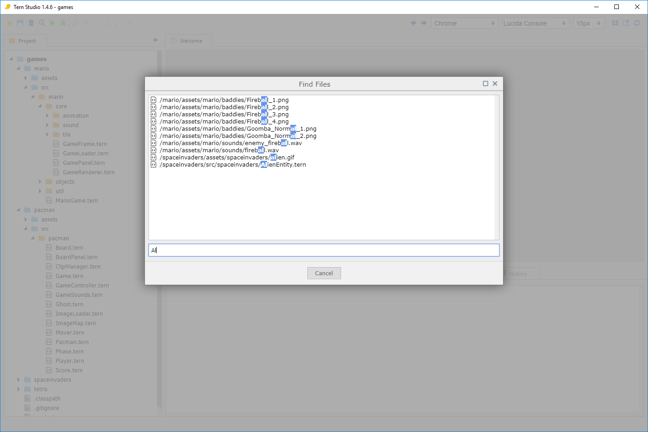Collapse Project panel with the left arrow

click(156, 40)
